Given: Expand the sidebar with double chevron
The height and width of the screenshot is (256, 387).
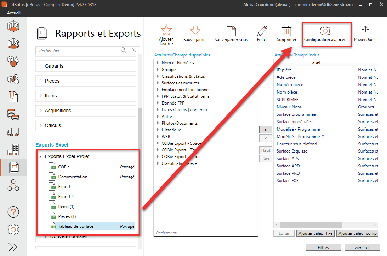Looking at the screenshot, I should click(x=13, y=246).
